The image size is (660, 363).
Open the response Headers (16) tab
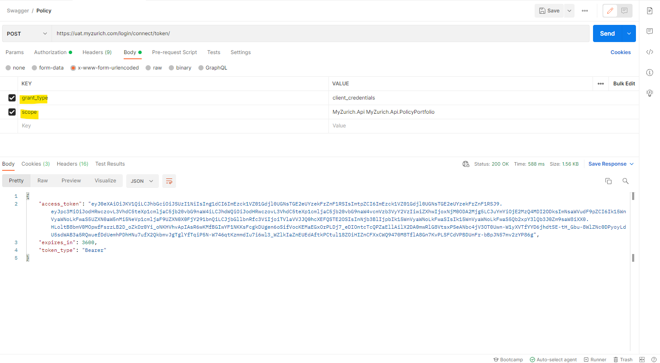tap(72, 164)
